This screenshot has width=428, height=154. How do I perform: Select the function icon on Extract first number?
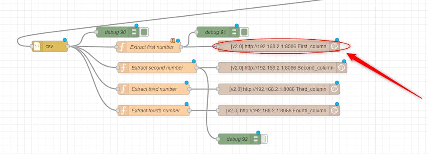pos(122,47)
